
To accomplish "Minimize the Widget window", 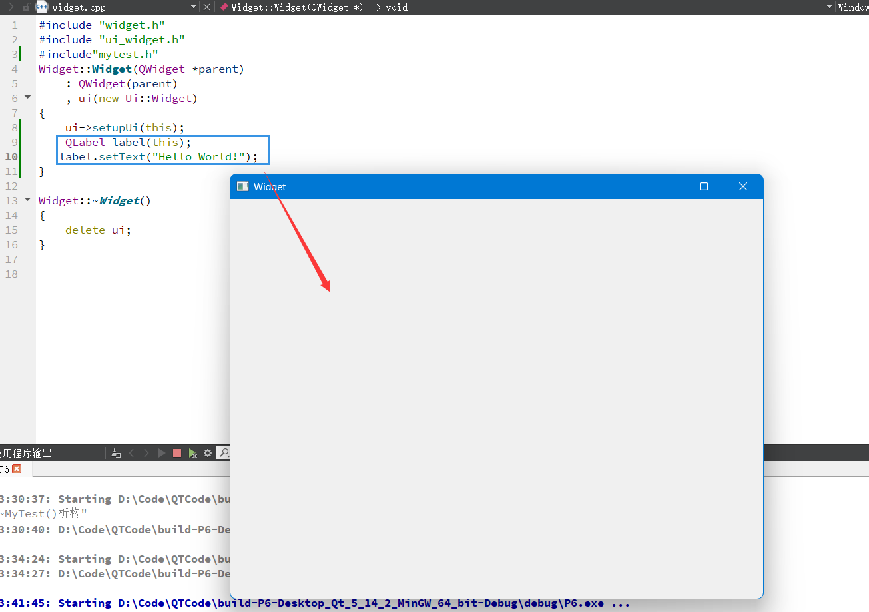I will (665, 187).
